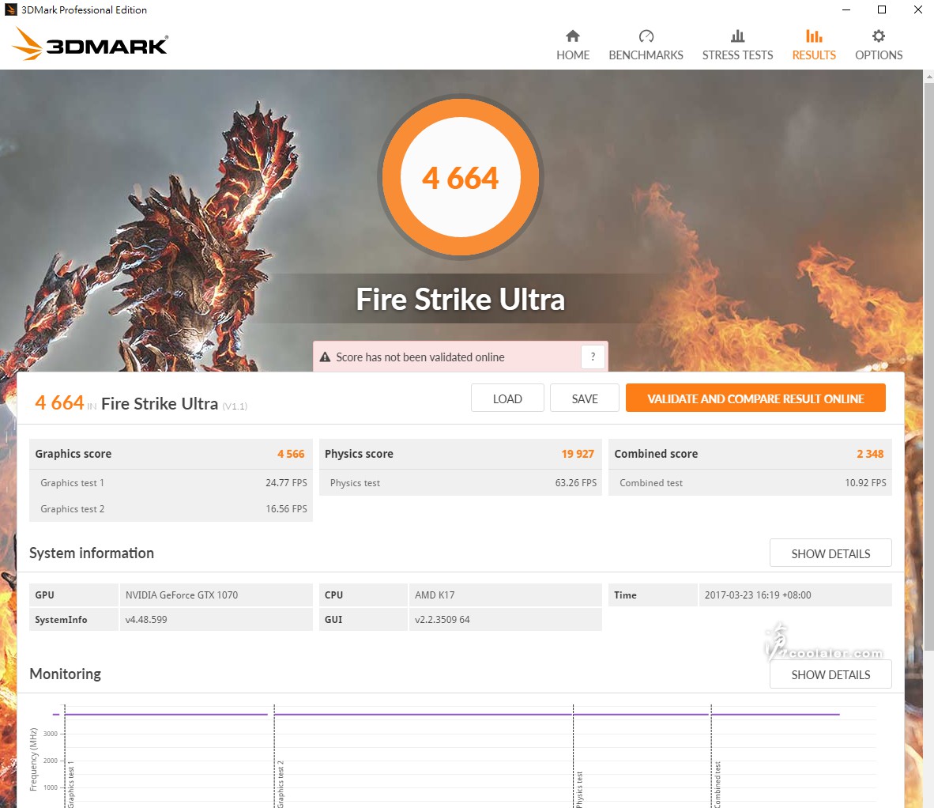Screen dimensions: 934x808
Task: Click the Stress Tests bar chart icon
Action: (737, 36)
